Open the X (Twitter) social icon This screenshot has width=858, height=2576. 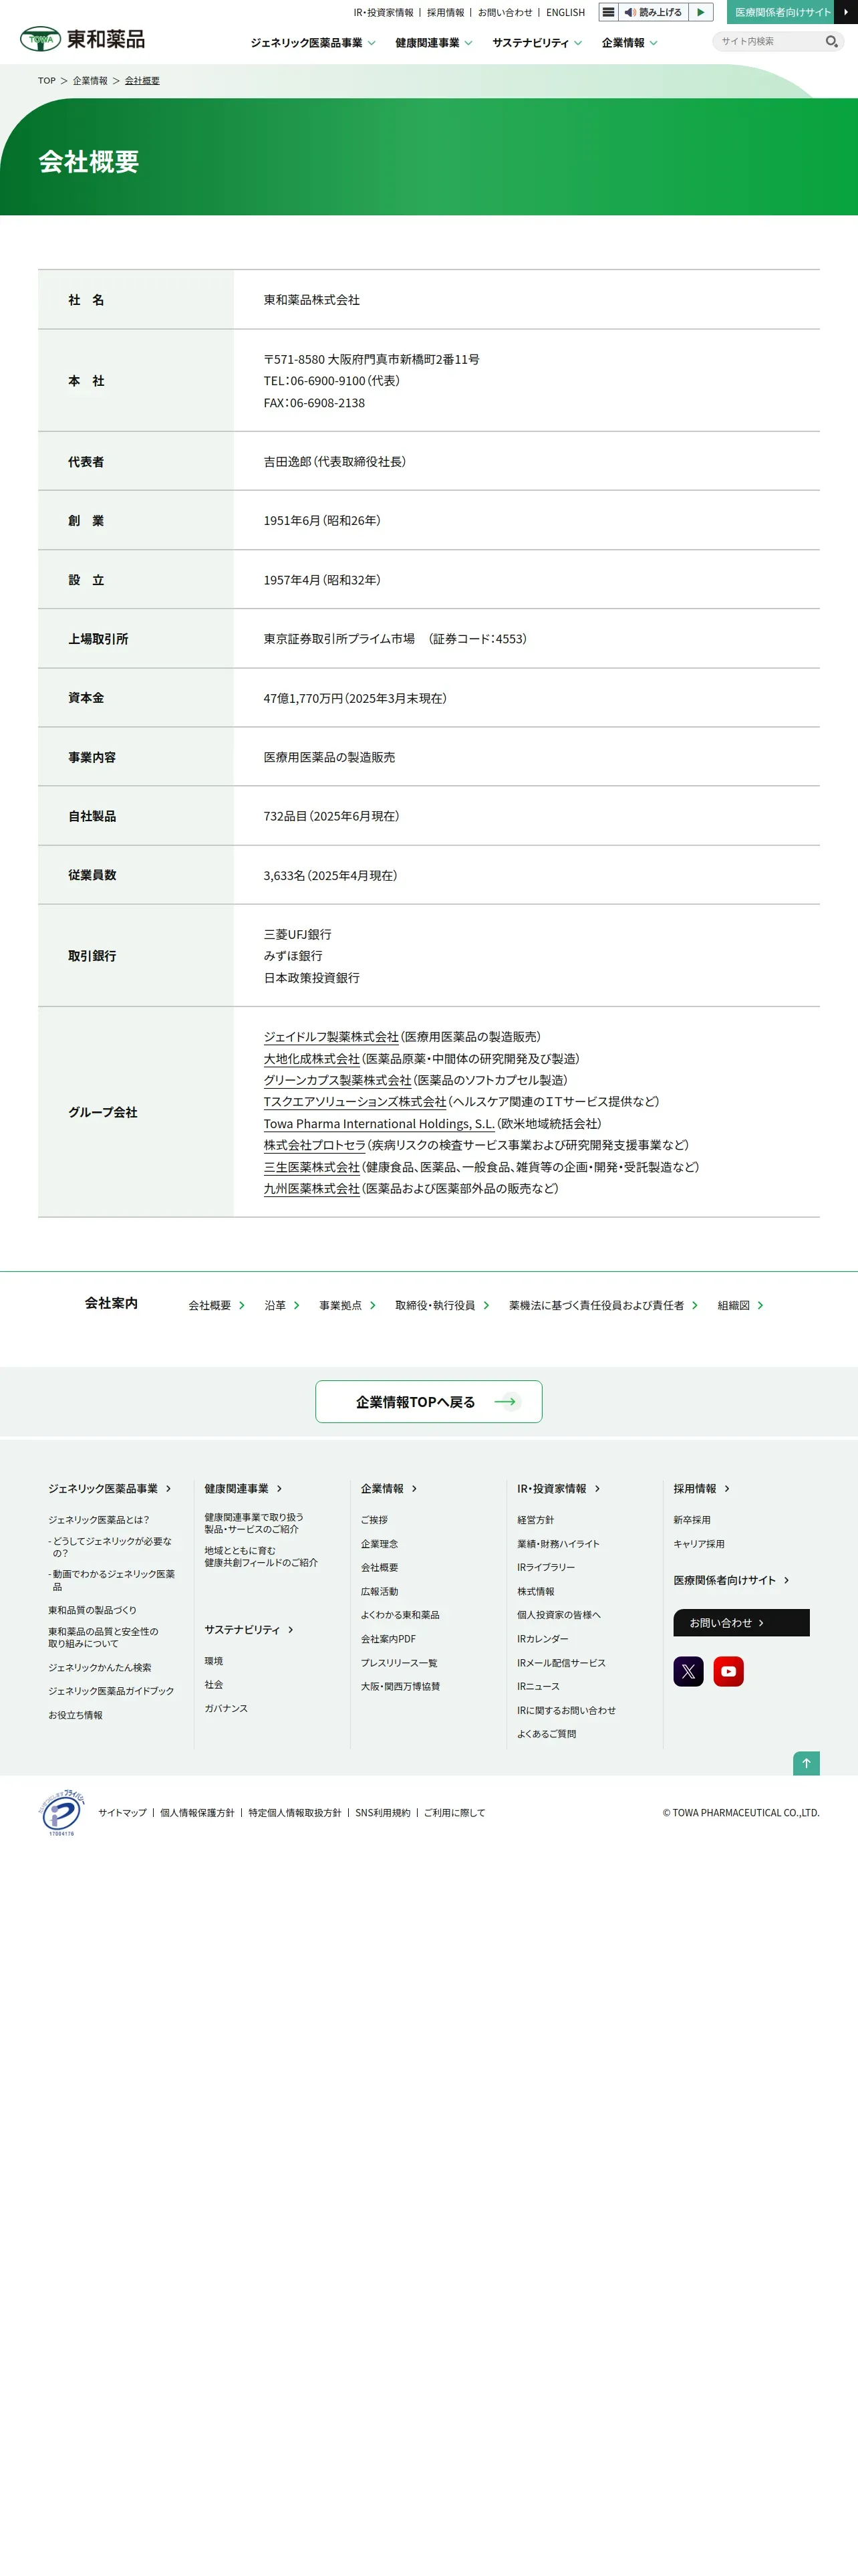(x=688, y=1672)
